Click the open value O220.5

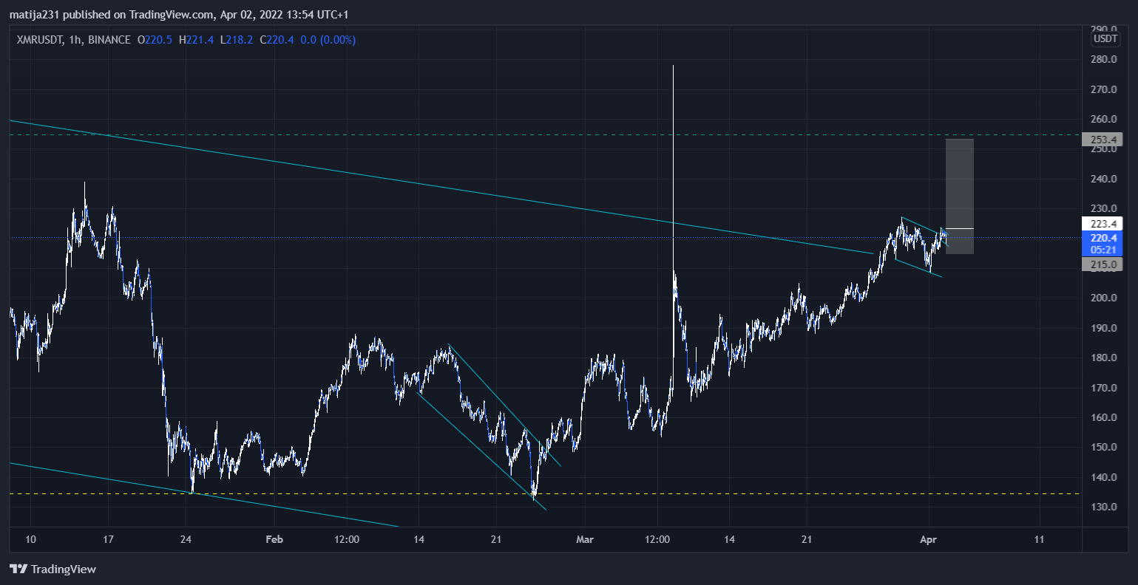point(155,40)
